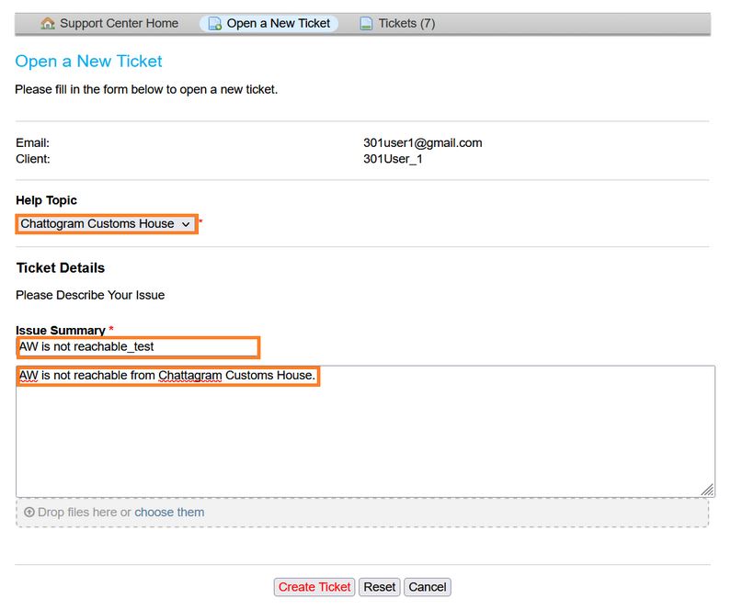Switch to Open a New Ticket tab
Viewport: 731px width, 610px height.
269,23
